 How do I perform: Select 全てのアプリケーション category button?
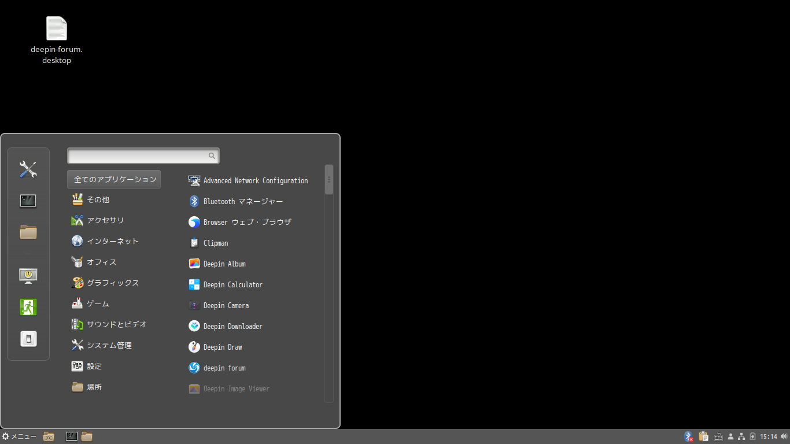coord(114,179)
